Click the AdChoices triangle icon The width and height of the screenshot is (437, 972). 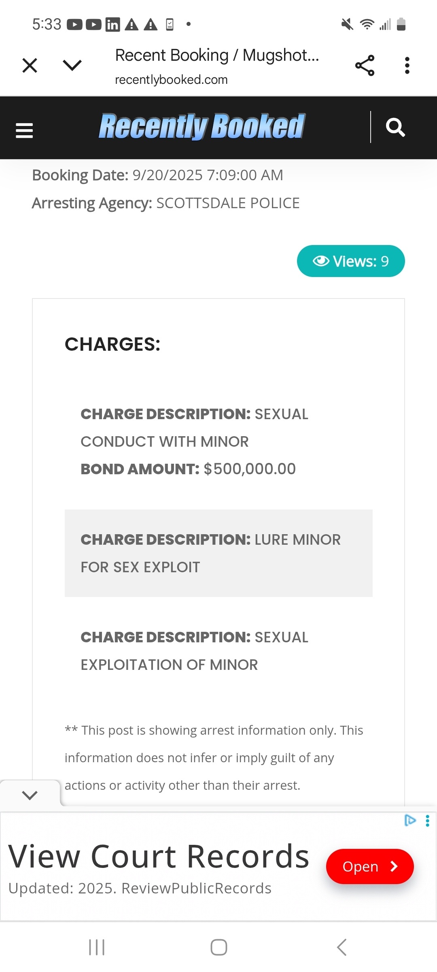(410, 820)
